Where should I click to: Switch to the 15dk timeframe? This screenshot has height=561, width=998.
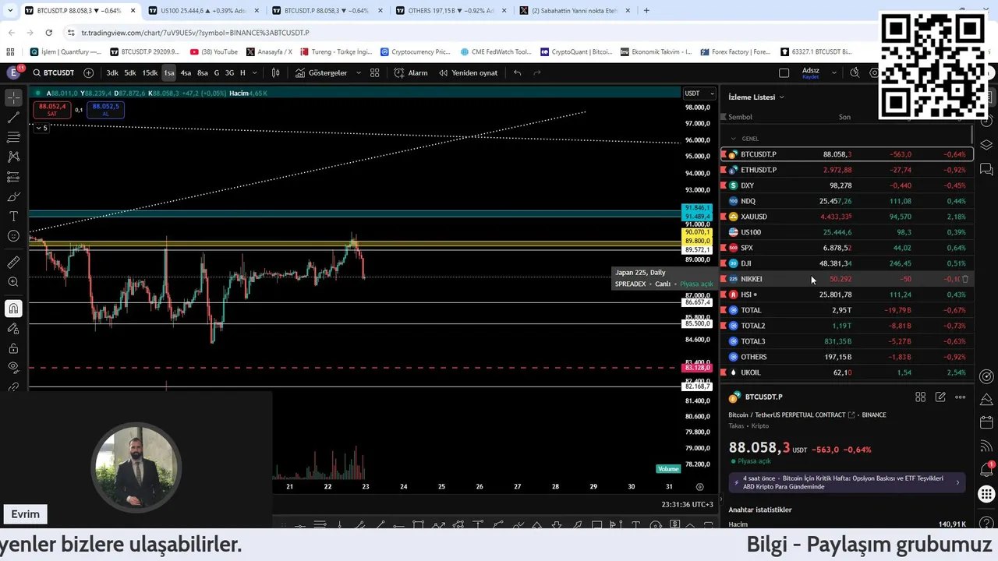[x=150, y=72]
